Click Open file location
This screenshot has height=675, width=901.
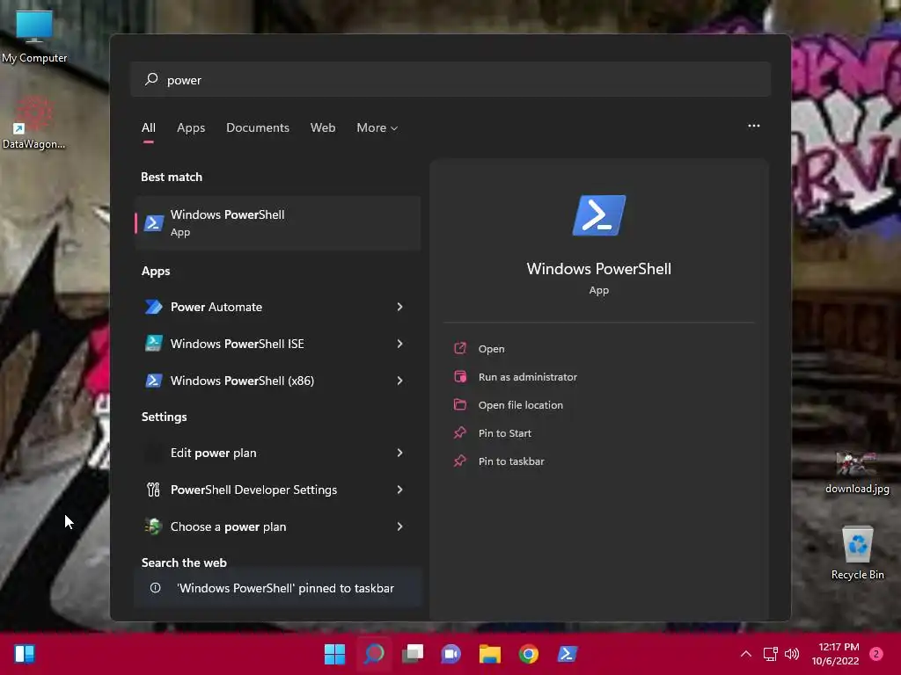coord(521,405)
